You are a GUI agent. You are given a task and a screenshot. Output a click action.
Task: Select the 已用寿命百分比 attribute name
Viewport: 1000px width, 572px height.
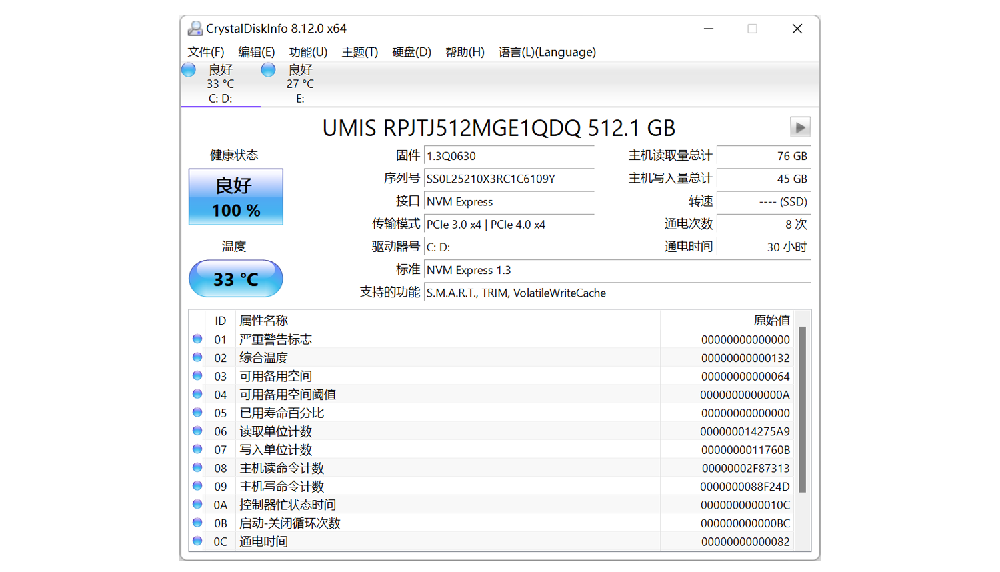(281, 413)
